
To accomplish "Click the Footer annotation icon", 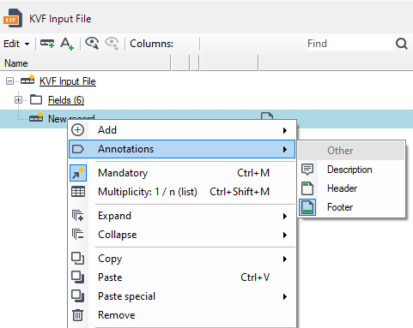I will pos(307,207).
